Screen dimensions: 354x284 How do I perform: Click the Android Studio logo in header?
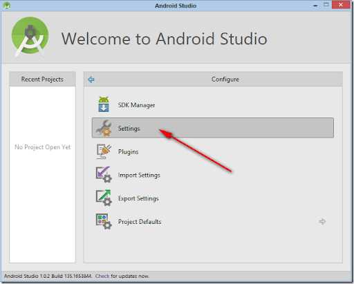30,37
